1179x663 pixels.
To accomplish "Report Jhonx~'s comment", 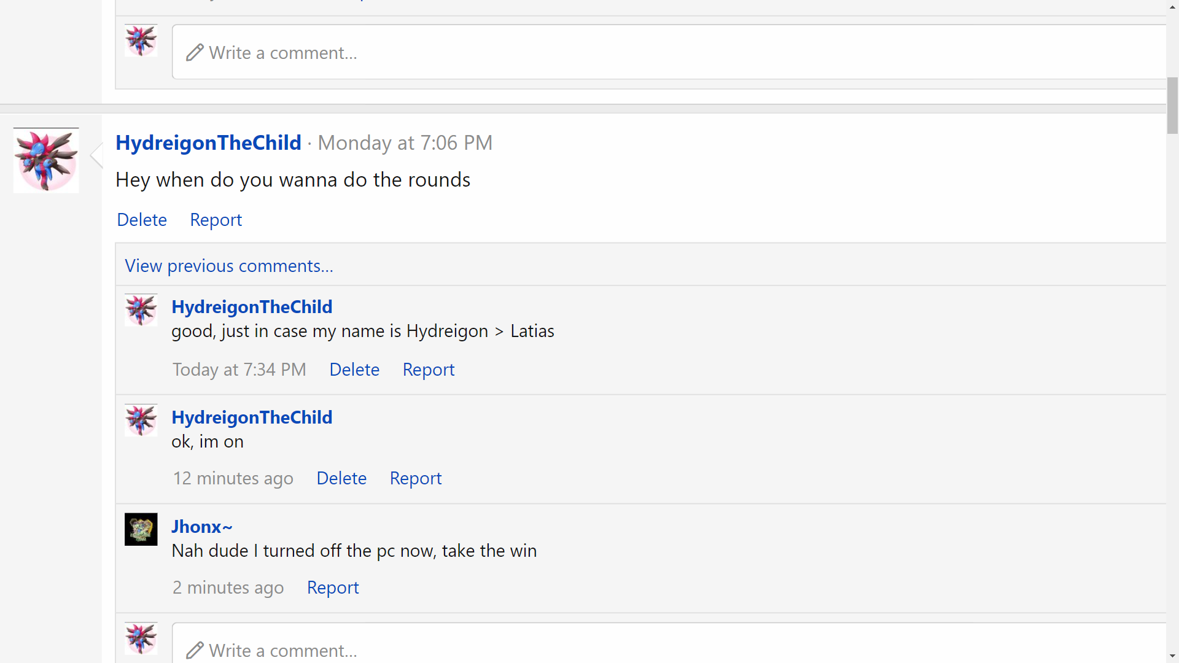I will pyautogui.click(x=333, y=587).
